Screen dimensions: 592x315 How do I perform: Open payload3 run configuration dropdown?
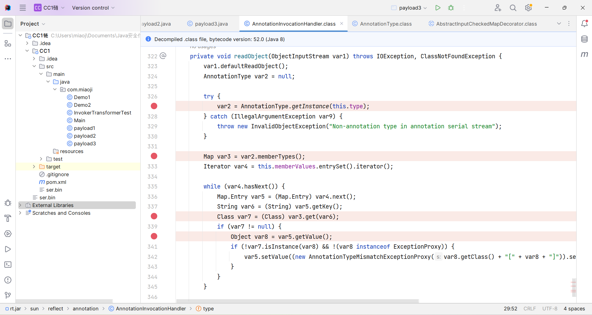[x=409, y=8]
